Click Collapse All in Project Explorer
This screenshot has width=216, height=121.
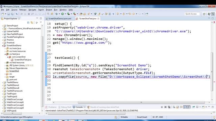pyautogui.click(x=28, y=23)
